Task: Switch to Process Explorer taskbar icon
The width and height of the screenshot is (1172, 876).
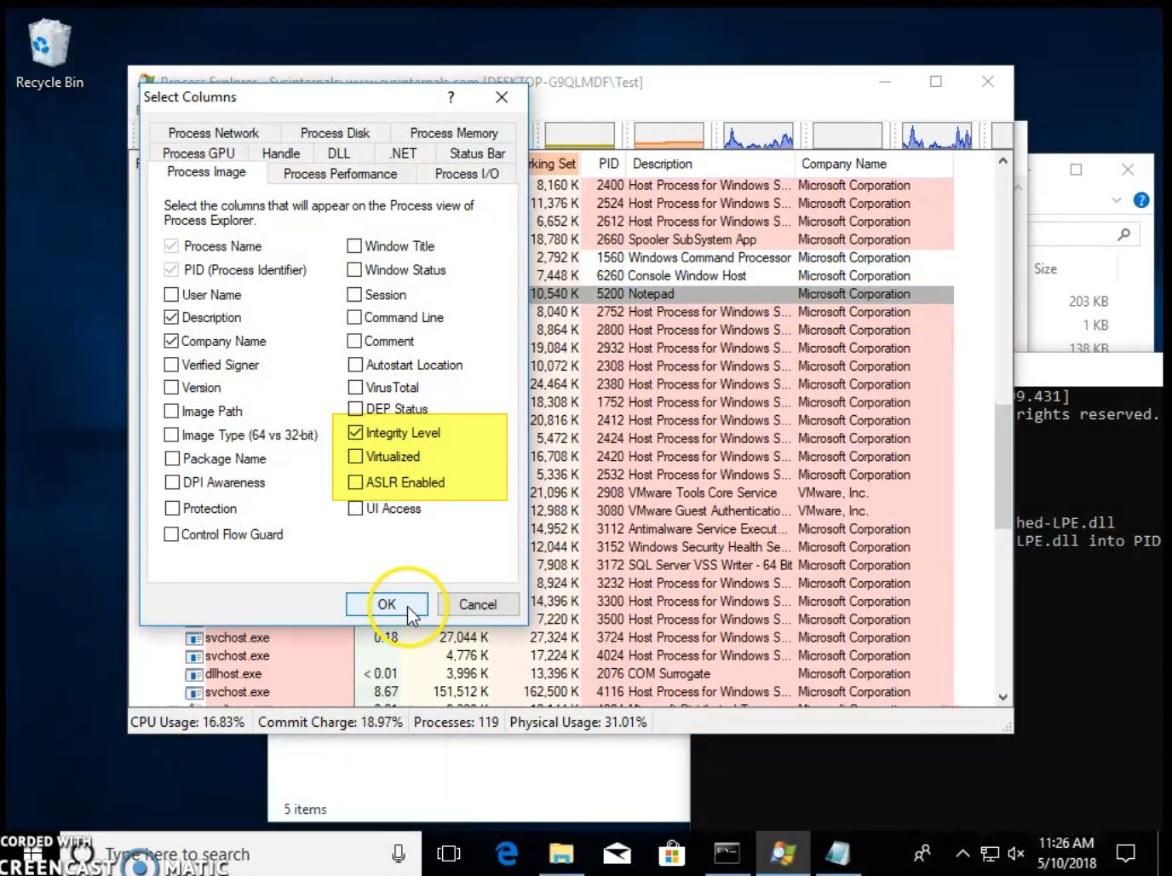Action: click(782, 853)
